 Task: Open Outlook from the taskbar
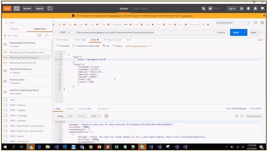31,147
